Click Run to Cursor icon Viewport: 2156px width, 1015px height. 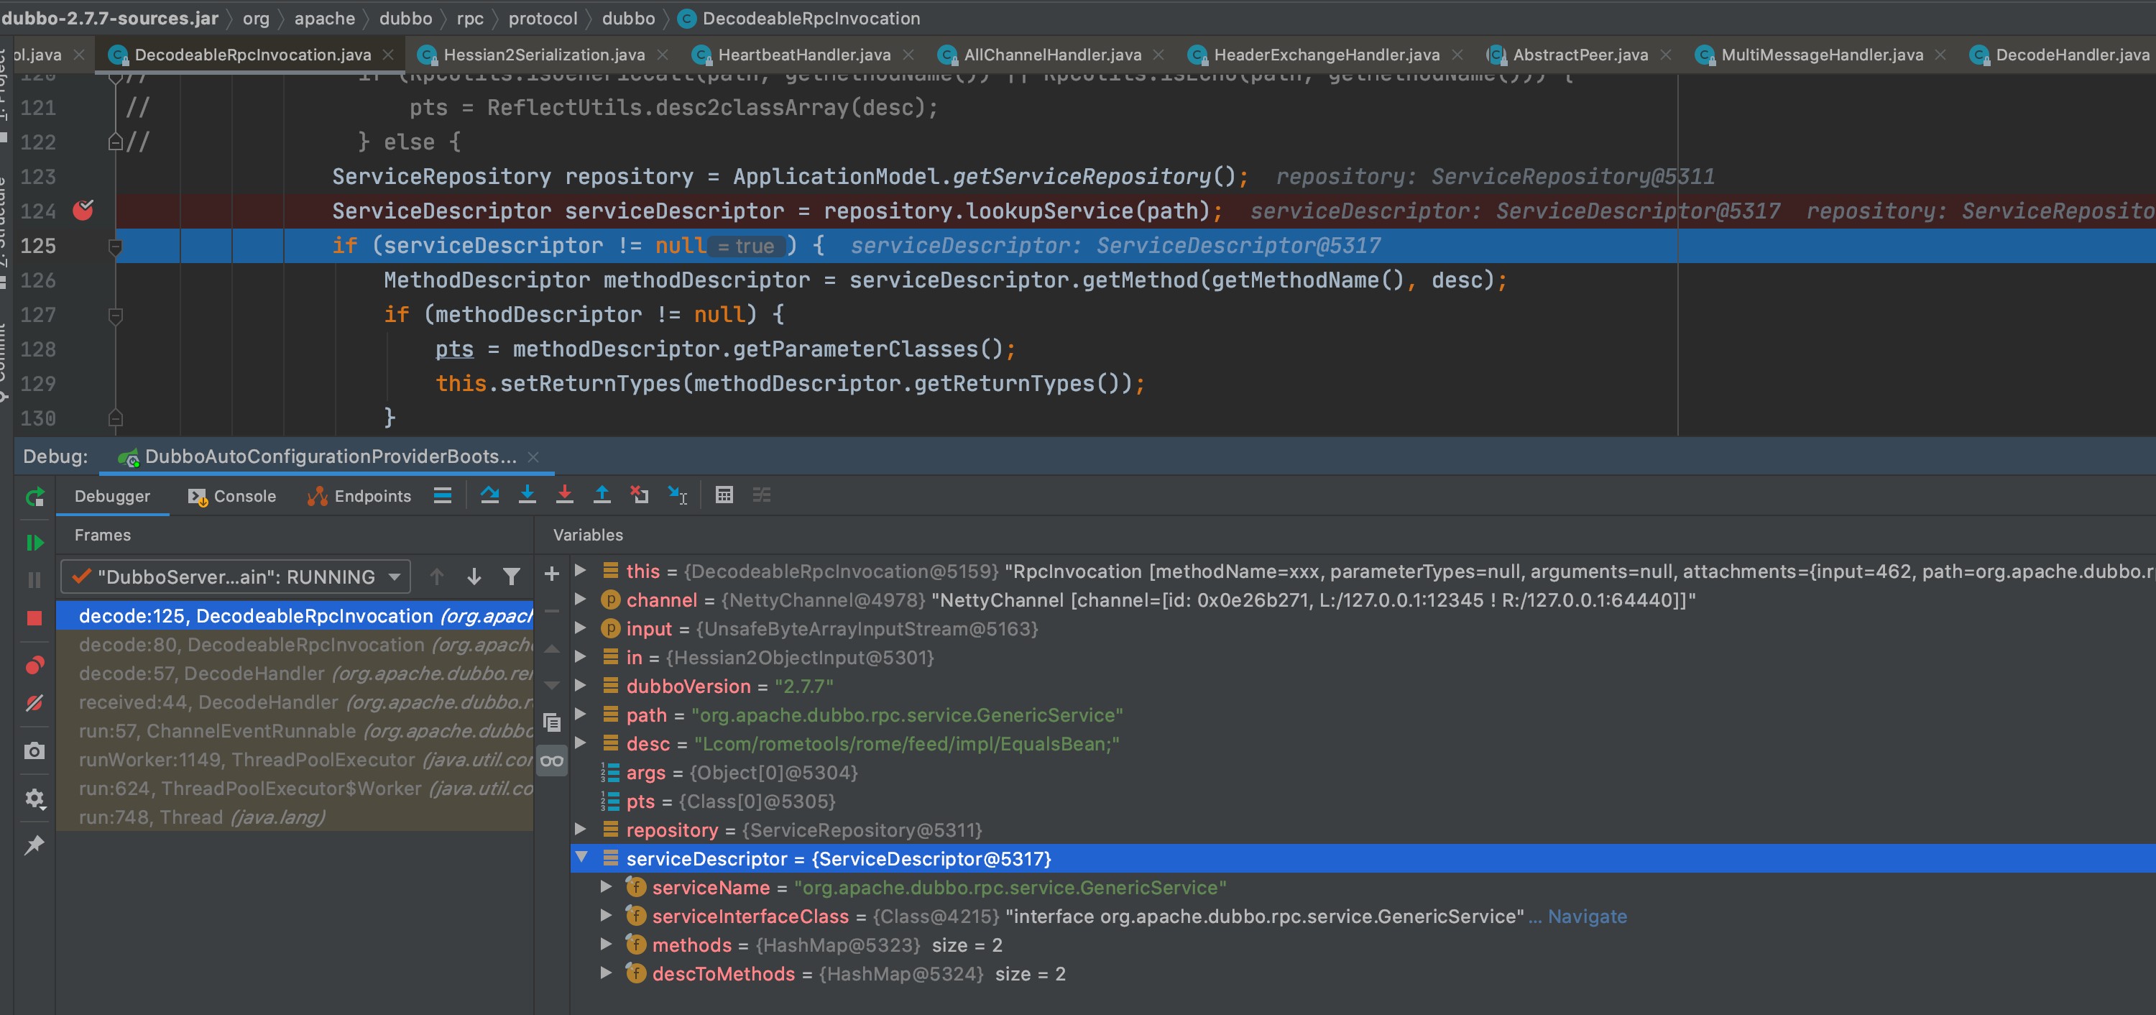pyautogui.click(x=677, y=495)
